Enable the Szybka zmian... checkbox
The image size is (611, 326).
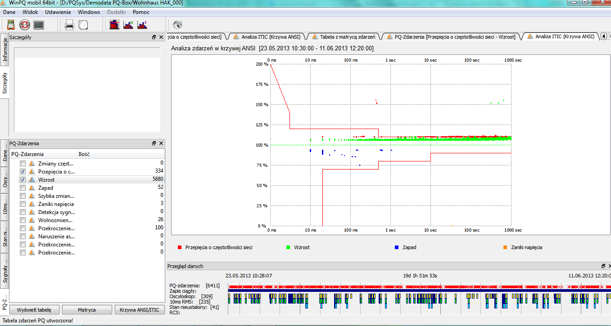point(23,195)
